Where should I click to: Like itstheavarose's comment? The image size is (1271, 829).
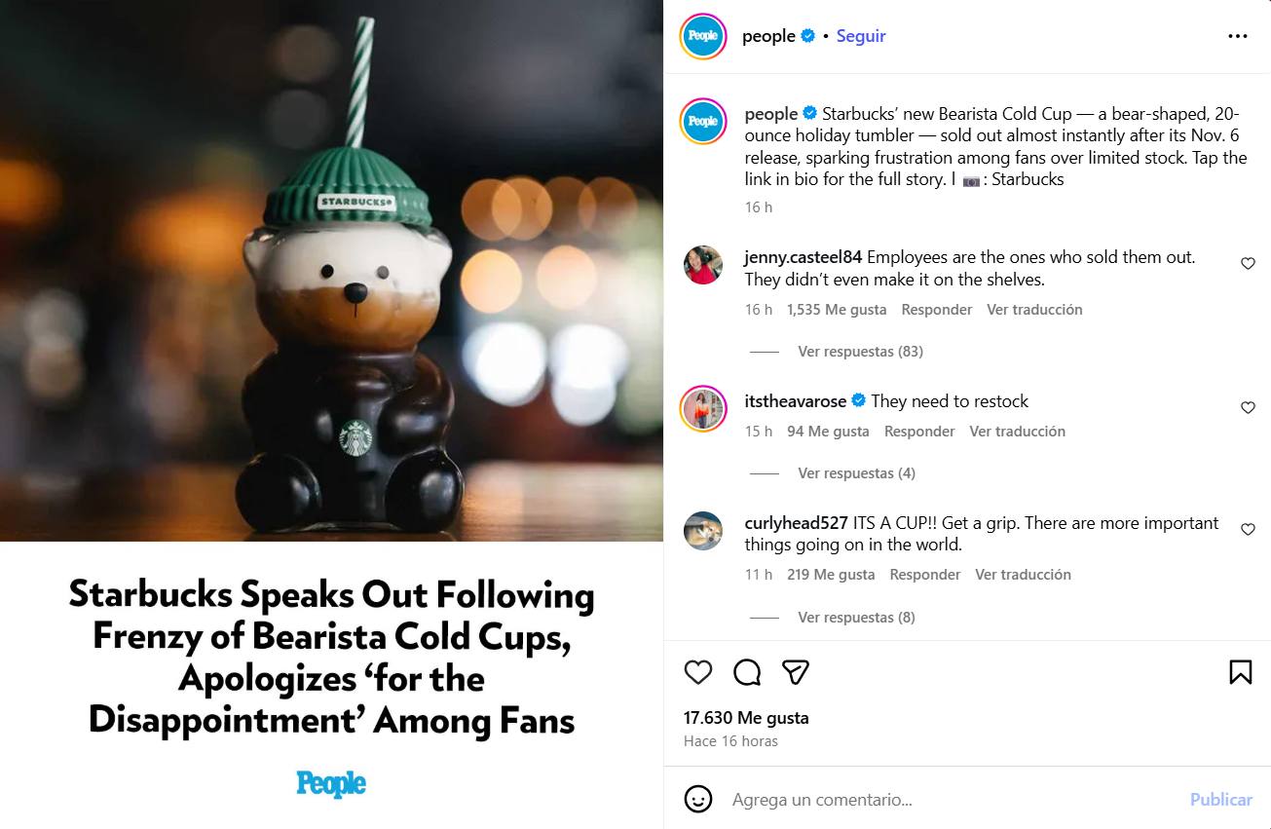click(x=1248, y=408)
